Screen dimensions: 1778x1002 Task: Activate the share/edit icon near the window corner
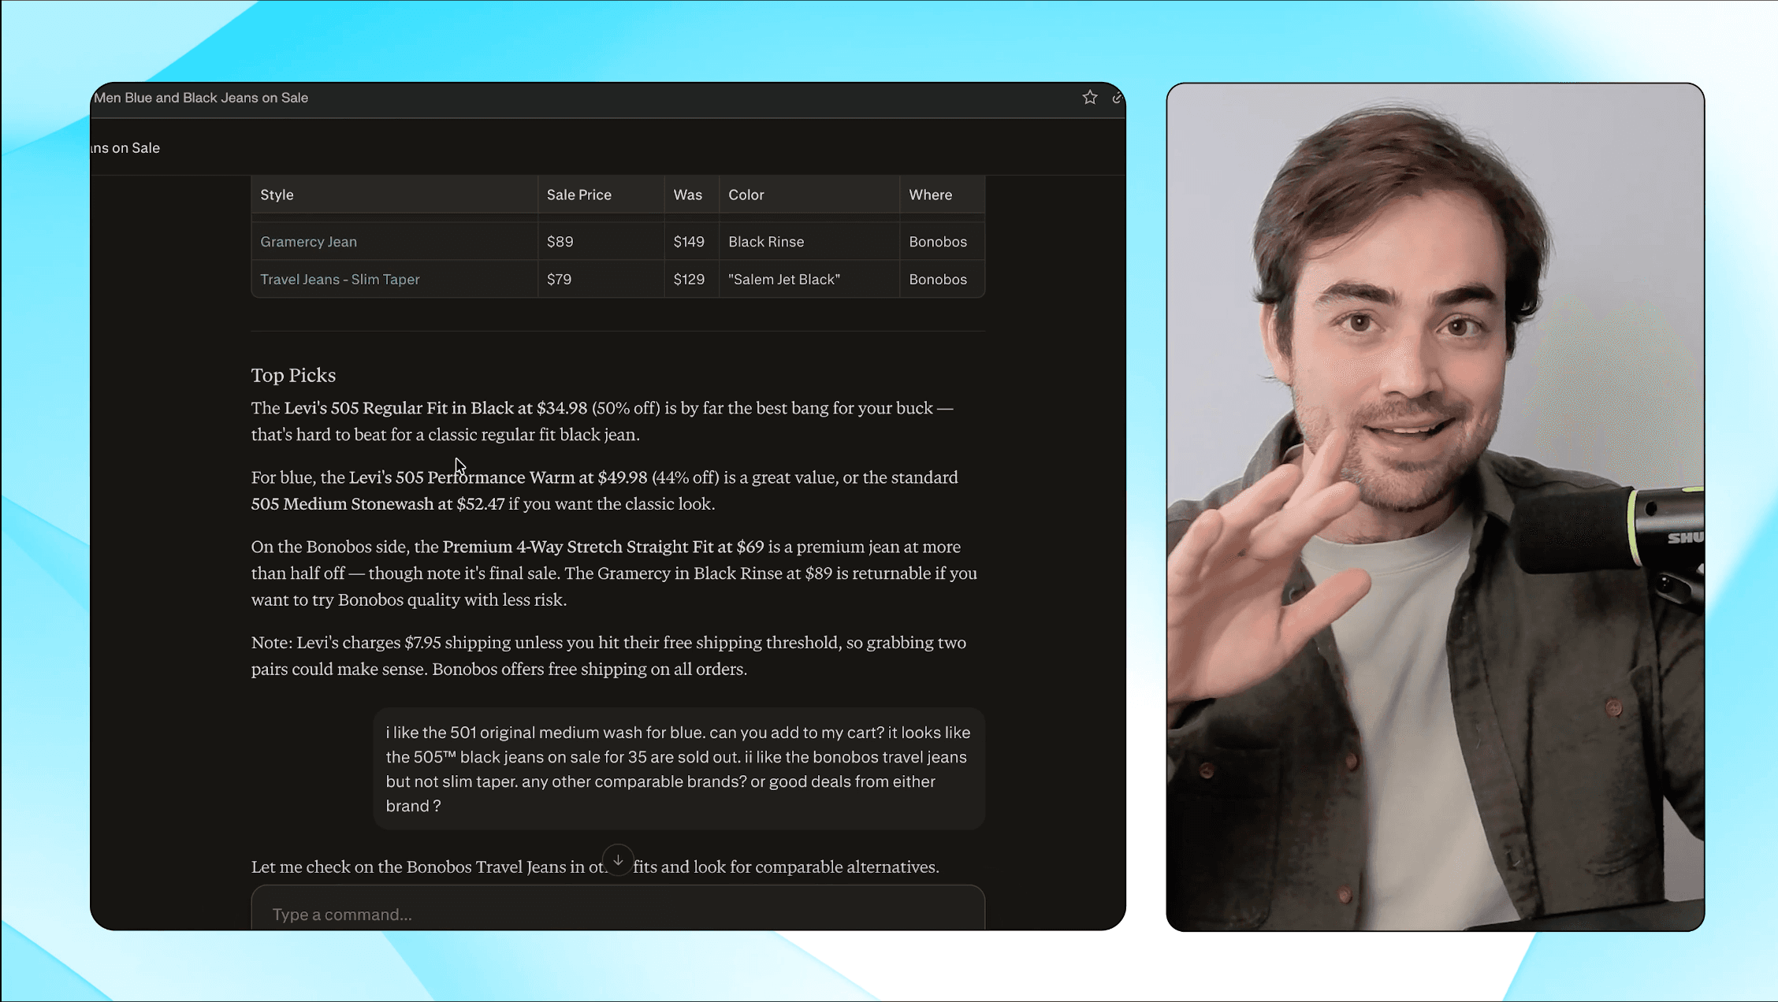[1118, 97]
